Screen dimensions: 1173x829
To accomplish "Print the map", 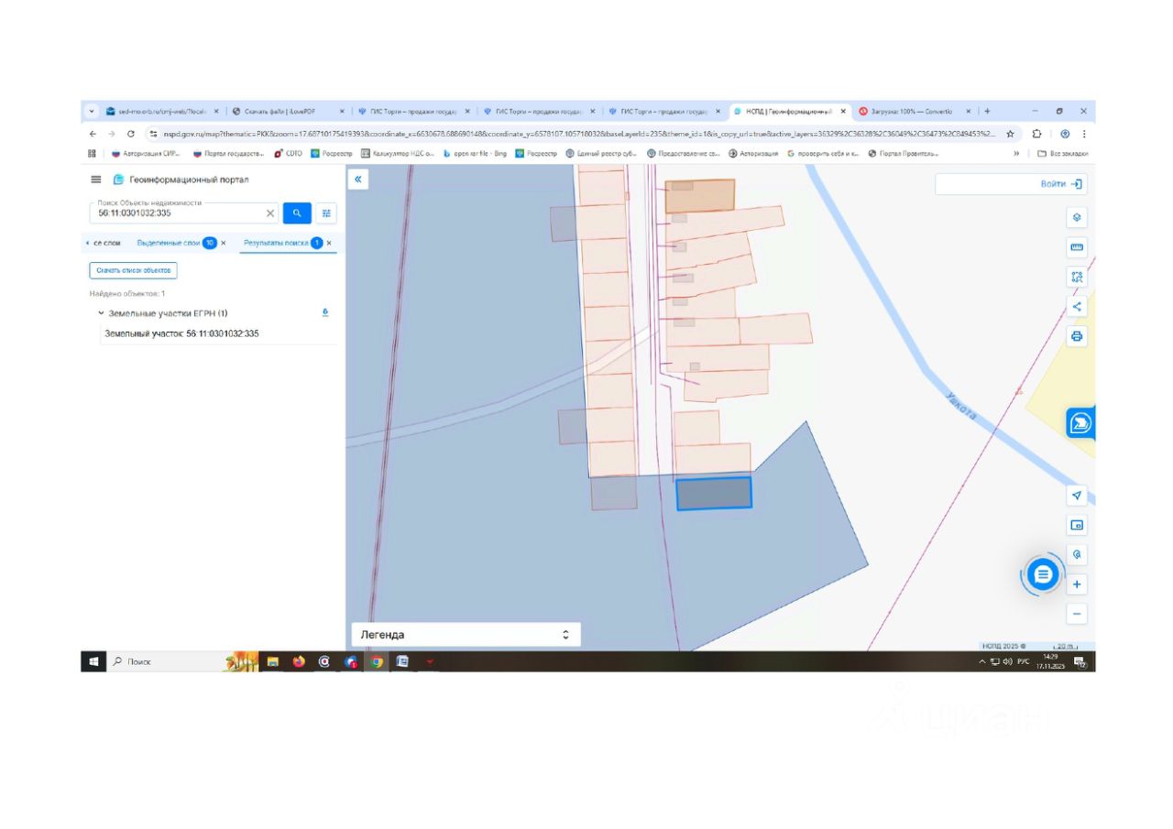I will pyautogui.click(x=1077, y=336).
